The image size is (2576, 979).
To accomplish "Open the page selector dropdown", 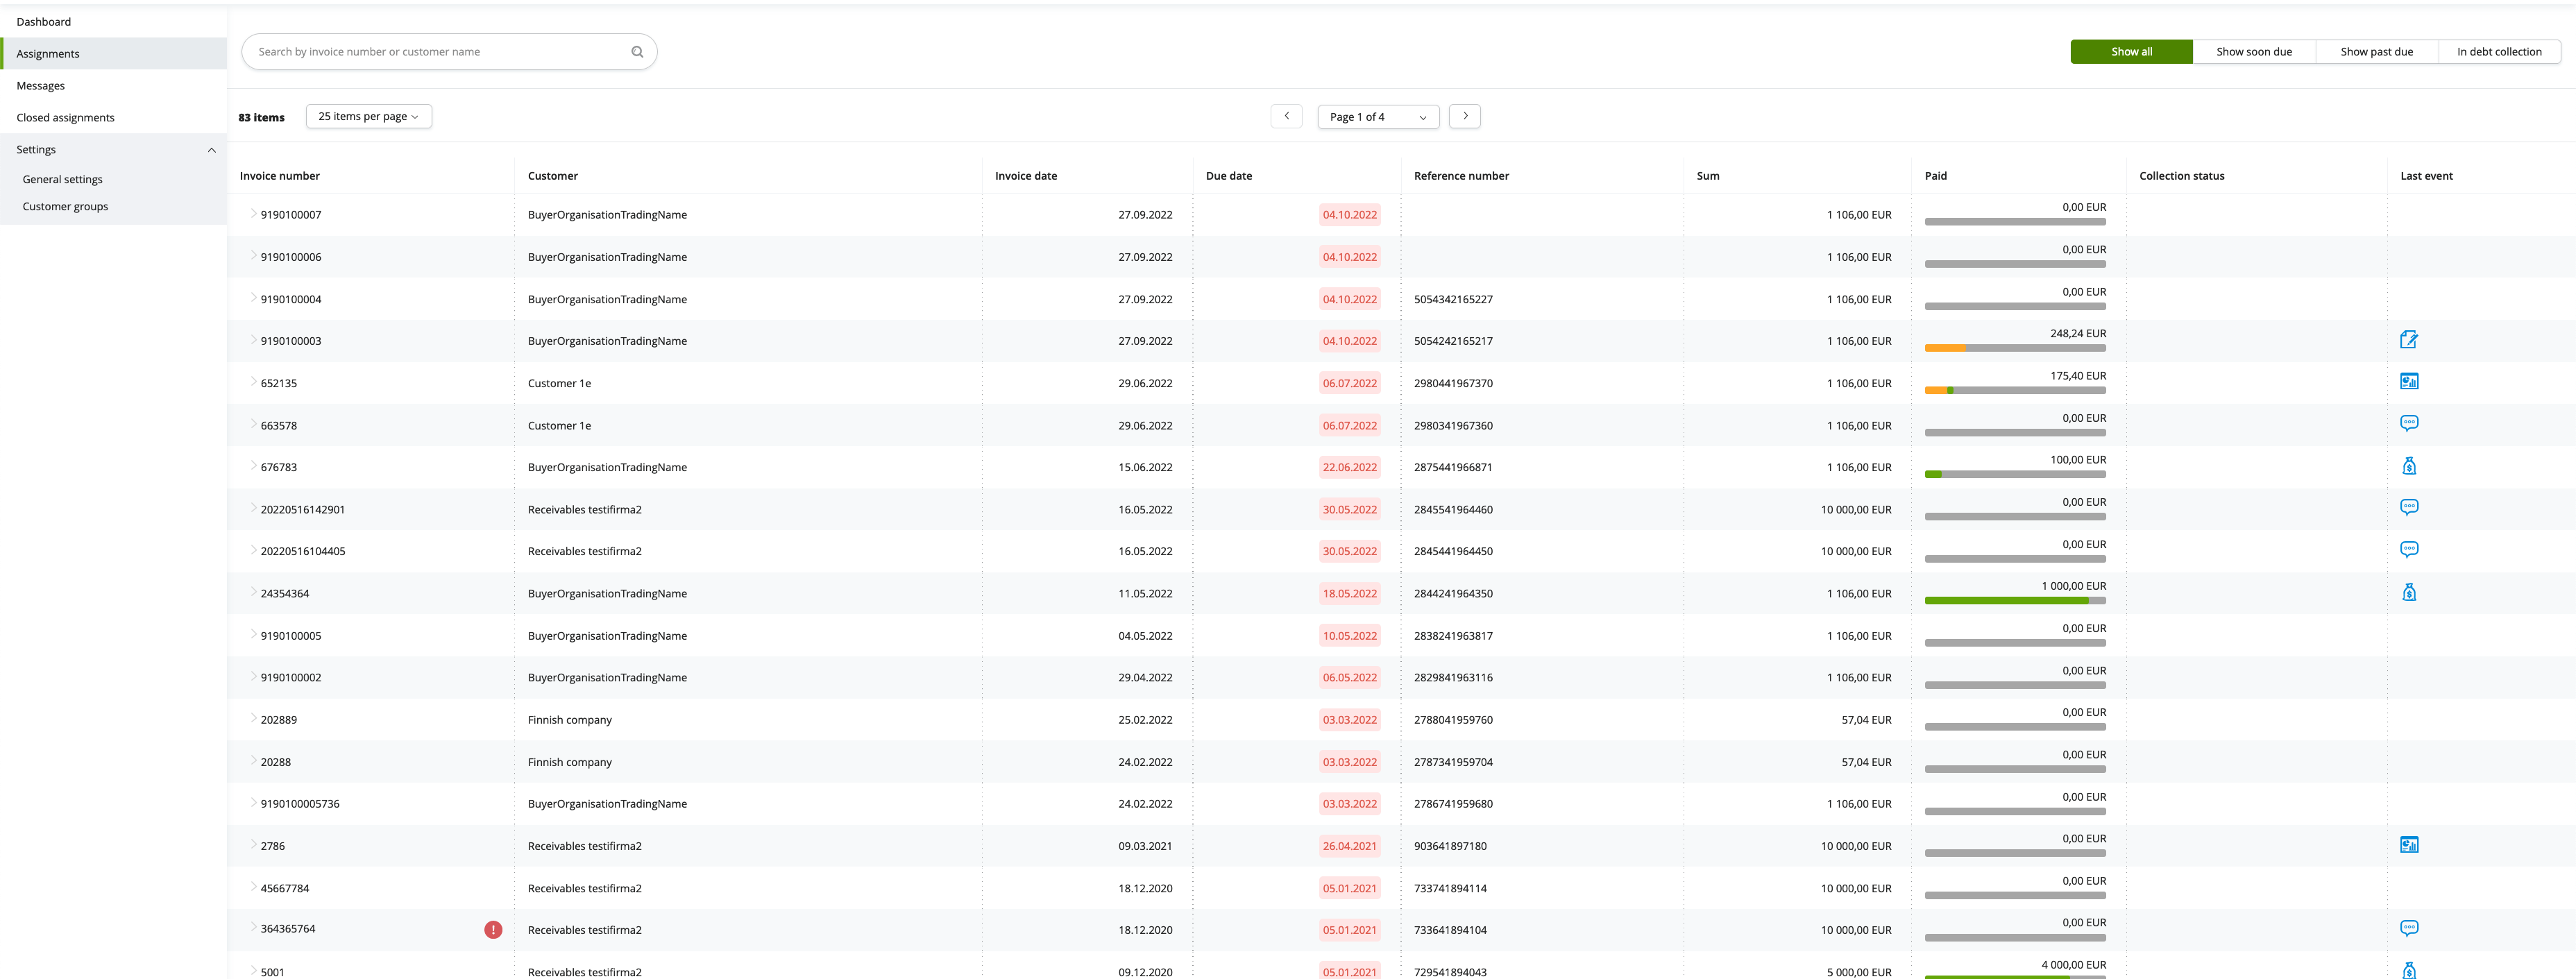I will point(1378,116).
